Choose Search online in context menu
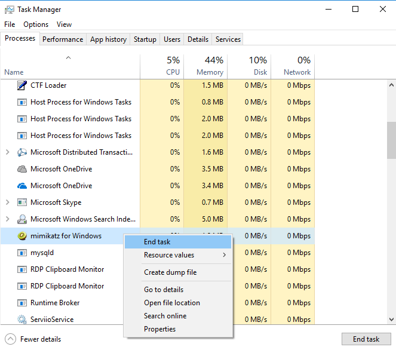The height and width of the screenshot is (353, 396). point(178,316)
